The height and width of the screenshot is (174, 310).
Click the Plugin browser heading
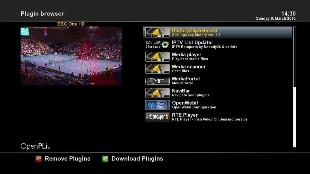[42, 14]
